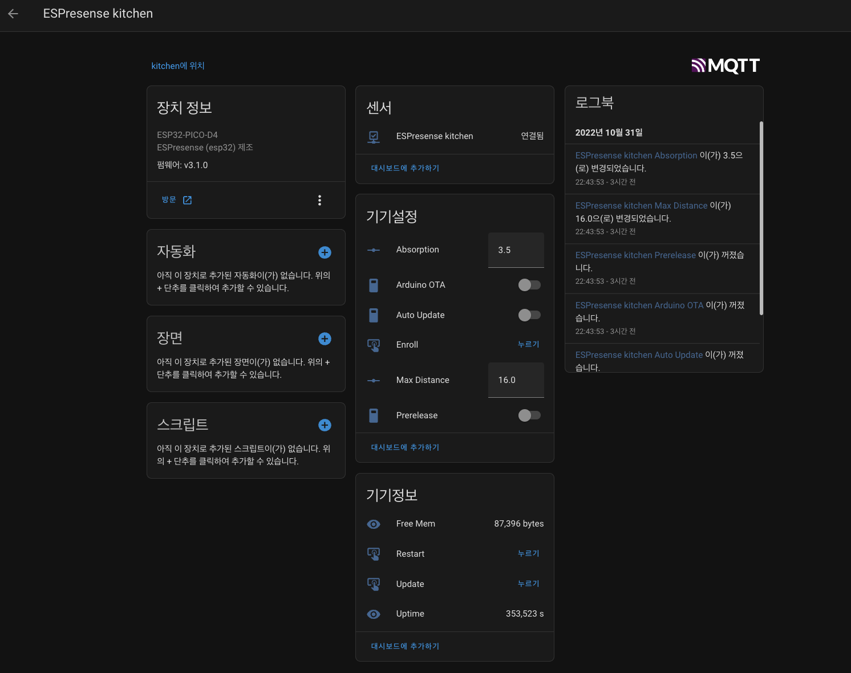Open ESPresense kitchen Auto Update logbook entry
This screenshot has width=851, height=673.
click(x=639, y=355)
